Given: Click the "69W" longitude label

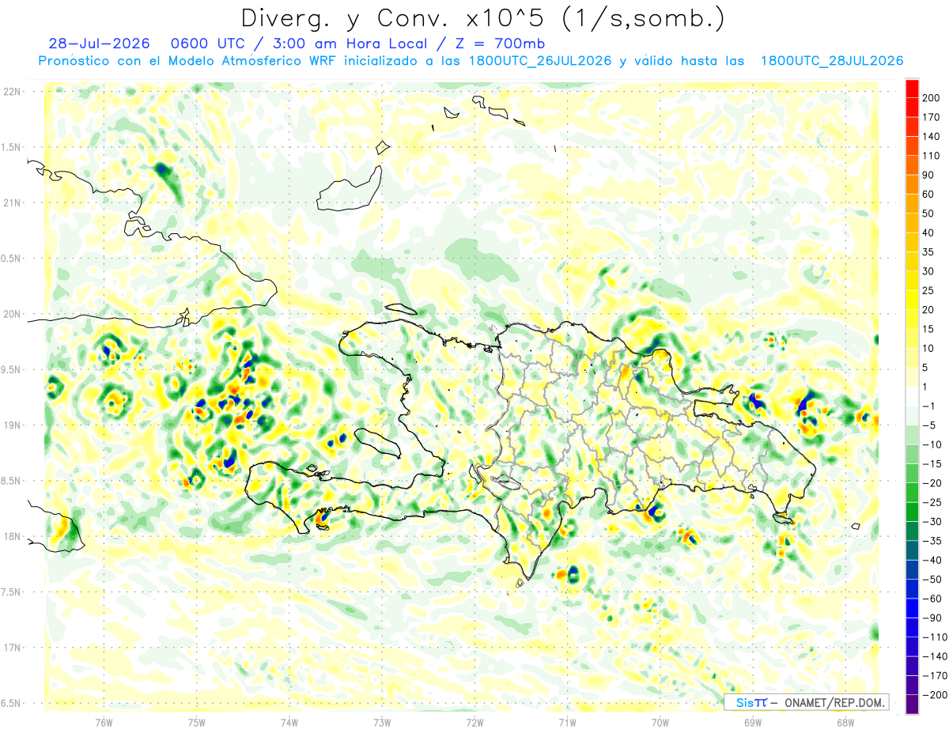Looking at the screenshot, I should [752, 723].
